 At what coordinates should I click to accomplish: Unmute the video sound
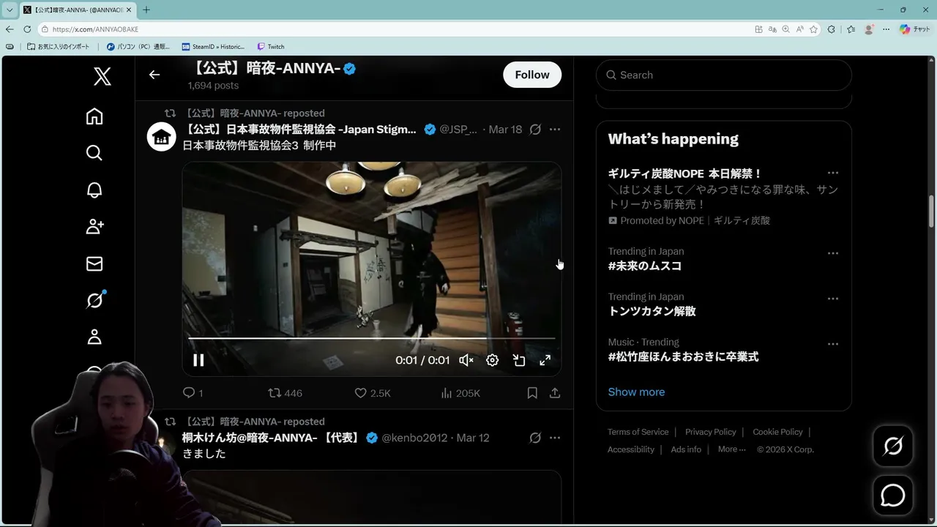point(466,360)
